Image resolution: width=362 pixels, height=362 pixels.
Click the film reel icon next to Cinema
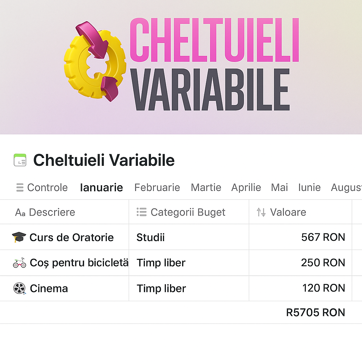point(19,288)
